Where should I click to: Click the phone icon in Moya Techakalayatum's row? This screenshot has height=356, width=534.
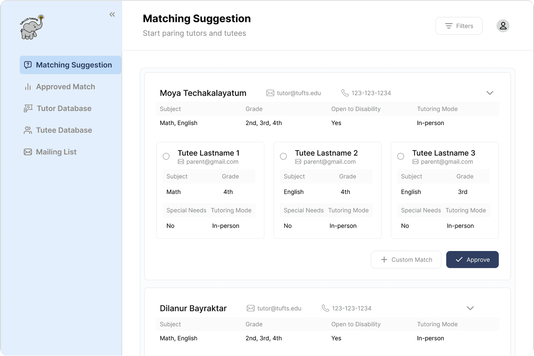(345, 93)
